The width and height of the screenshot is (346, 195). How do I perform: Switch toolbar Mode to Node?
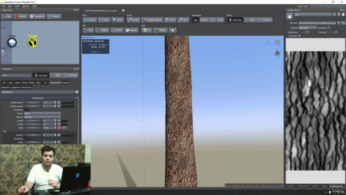tap(250, 20)
